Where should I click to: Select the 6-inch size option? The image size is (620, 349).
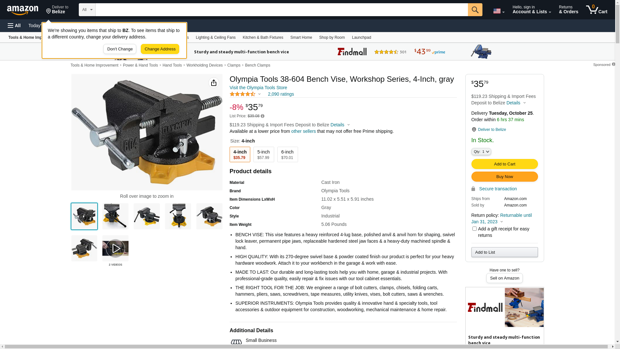pos(287,154)
